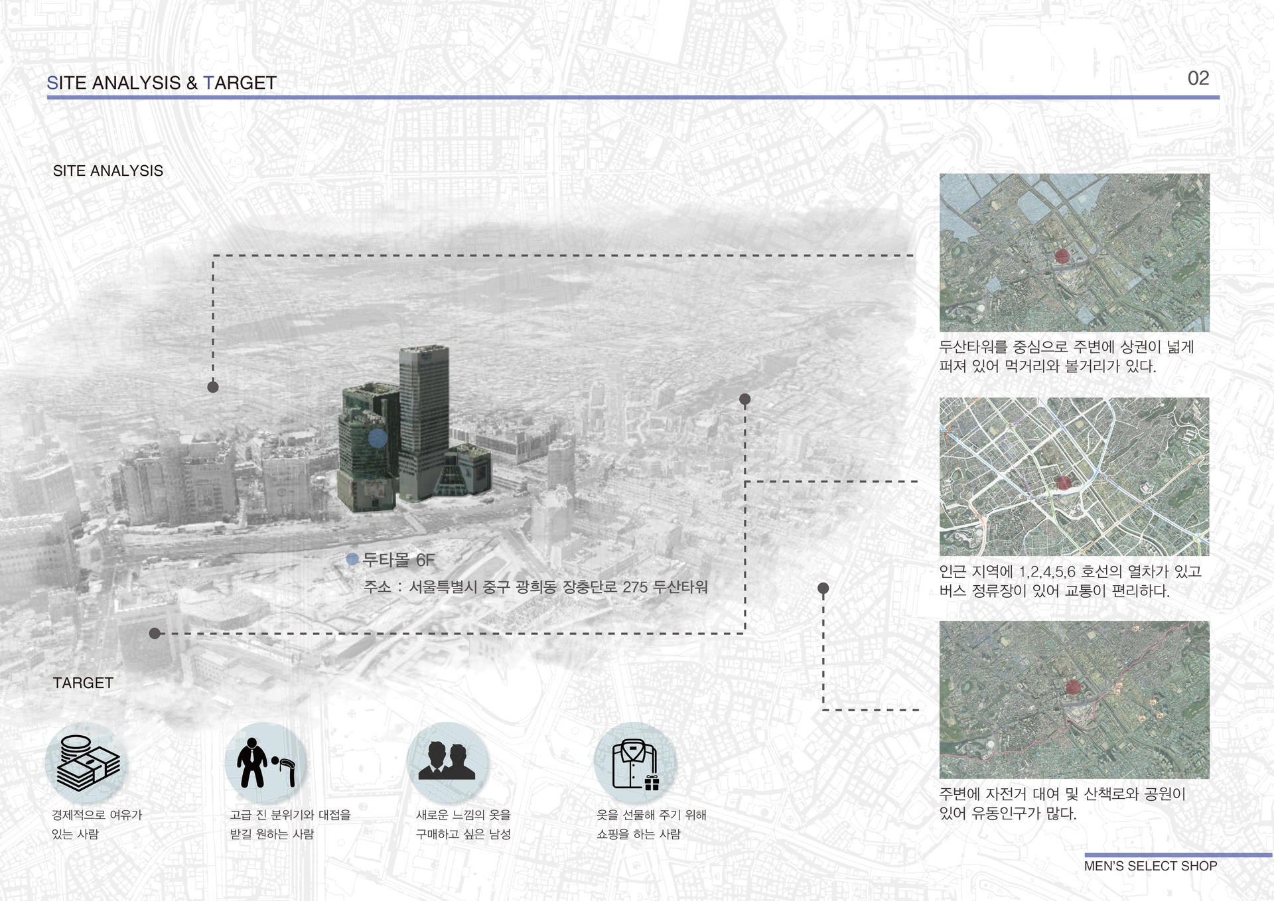Click the page number 02

click(x=1198, y=78)
